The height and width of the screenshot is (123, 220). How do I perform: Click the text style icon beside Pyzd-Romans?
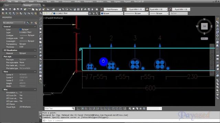click(x=102, y=9)
